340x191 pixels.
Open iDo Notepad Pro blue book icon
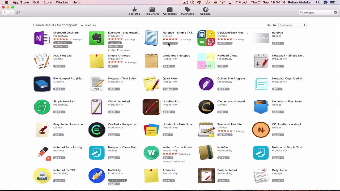[42, 84]
